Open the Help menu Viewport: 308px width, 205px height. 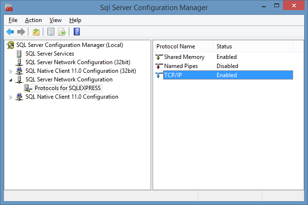click(x=75, y=20)
